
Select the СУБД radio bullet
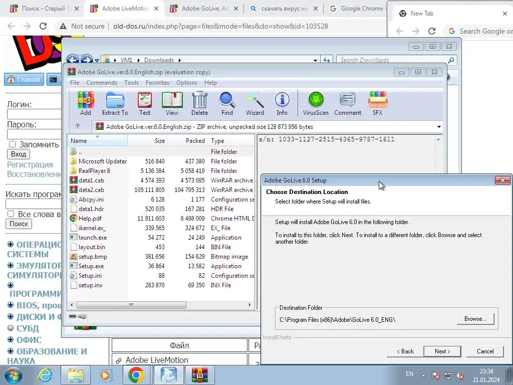11,328
